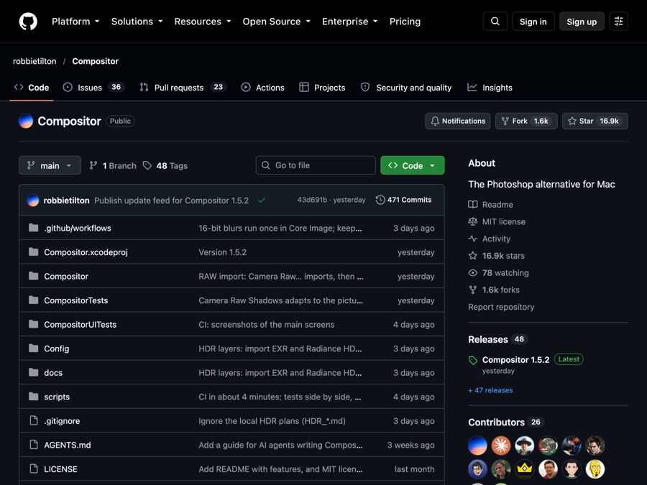Toggle Notifications bell for this repository
This screenshot has width=647, height=485.
coord(458,121)
